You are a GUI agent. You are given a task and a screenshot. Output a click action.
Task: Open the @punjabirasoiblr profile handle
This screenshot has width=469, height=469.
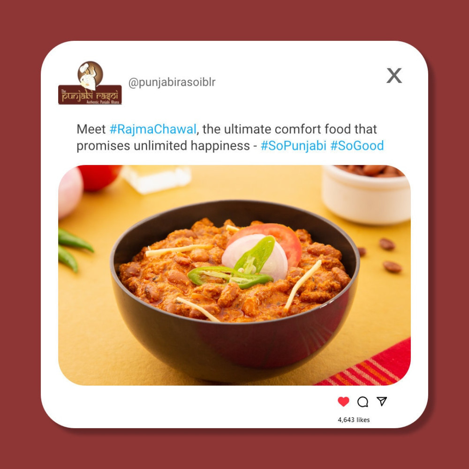pyautogui.click(x=172, y=82)
